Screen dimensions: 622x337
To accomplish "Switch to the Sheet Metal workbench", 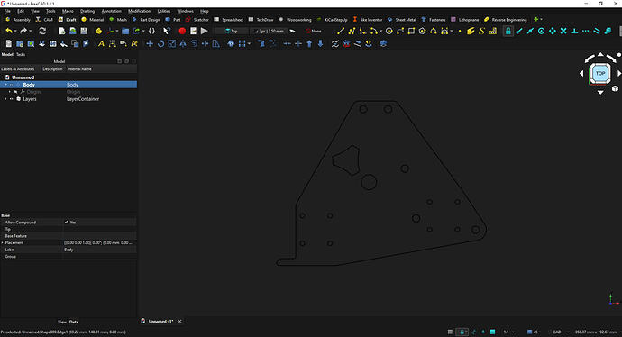I will (401, 20).
